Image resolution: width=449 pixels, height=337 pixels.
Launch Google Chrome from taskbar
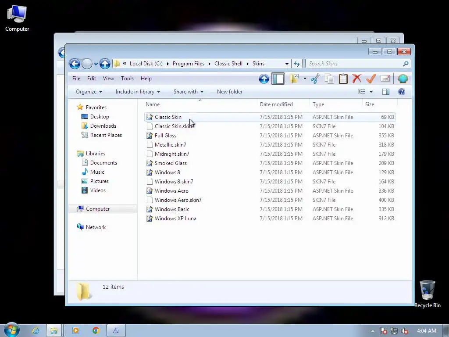(x=96, y=330)
